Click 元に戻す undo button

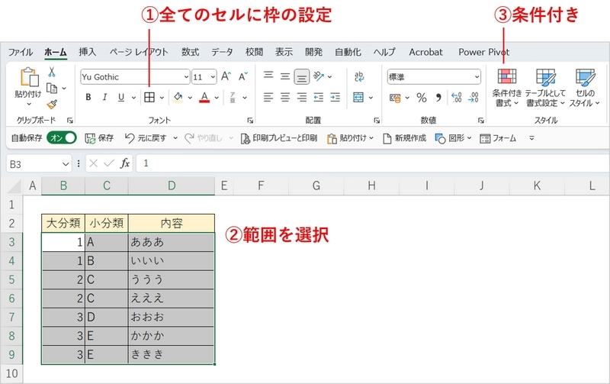(146, 138)
